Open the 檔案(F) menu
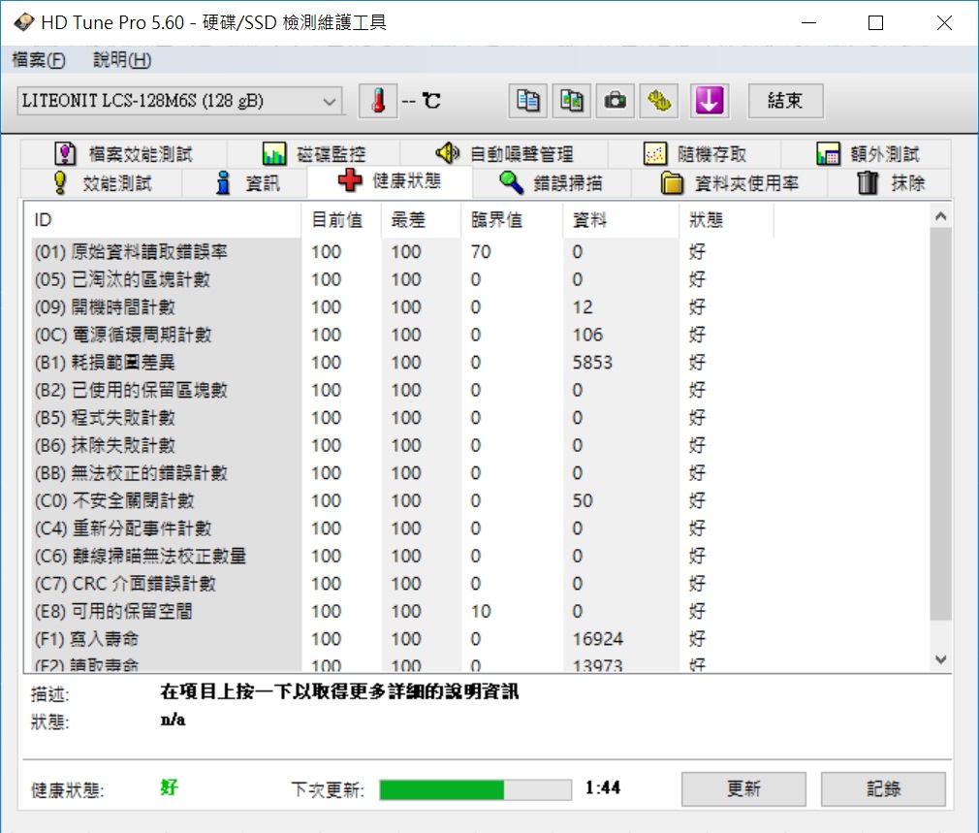This screenshot has width=979, height=833. click(39, 60)
